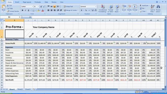This screenshot has height=94, width=167.
Task: Click the horizontal scrollbar thumb
Action: click(140, 89)
